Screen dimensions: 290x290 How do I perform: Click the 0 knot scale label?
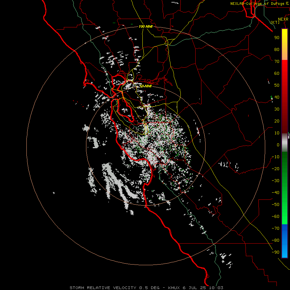(278, 145)
